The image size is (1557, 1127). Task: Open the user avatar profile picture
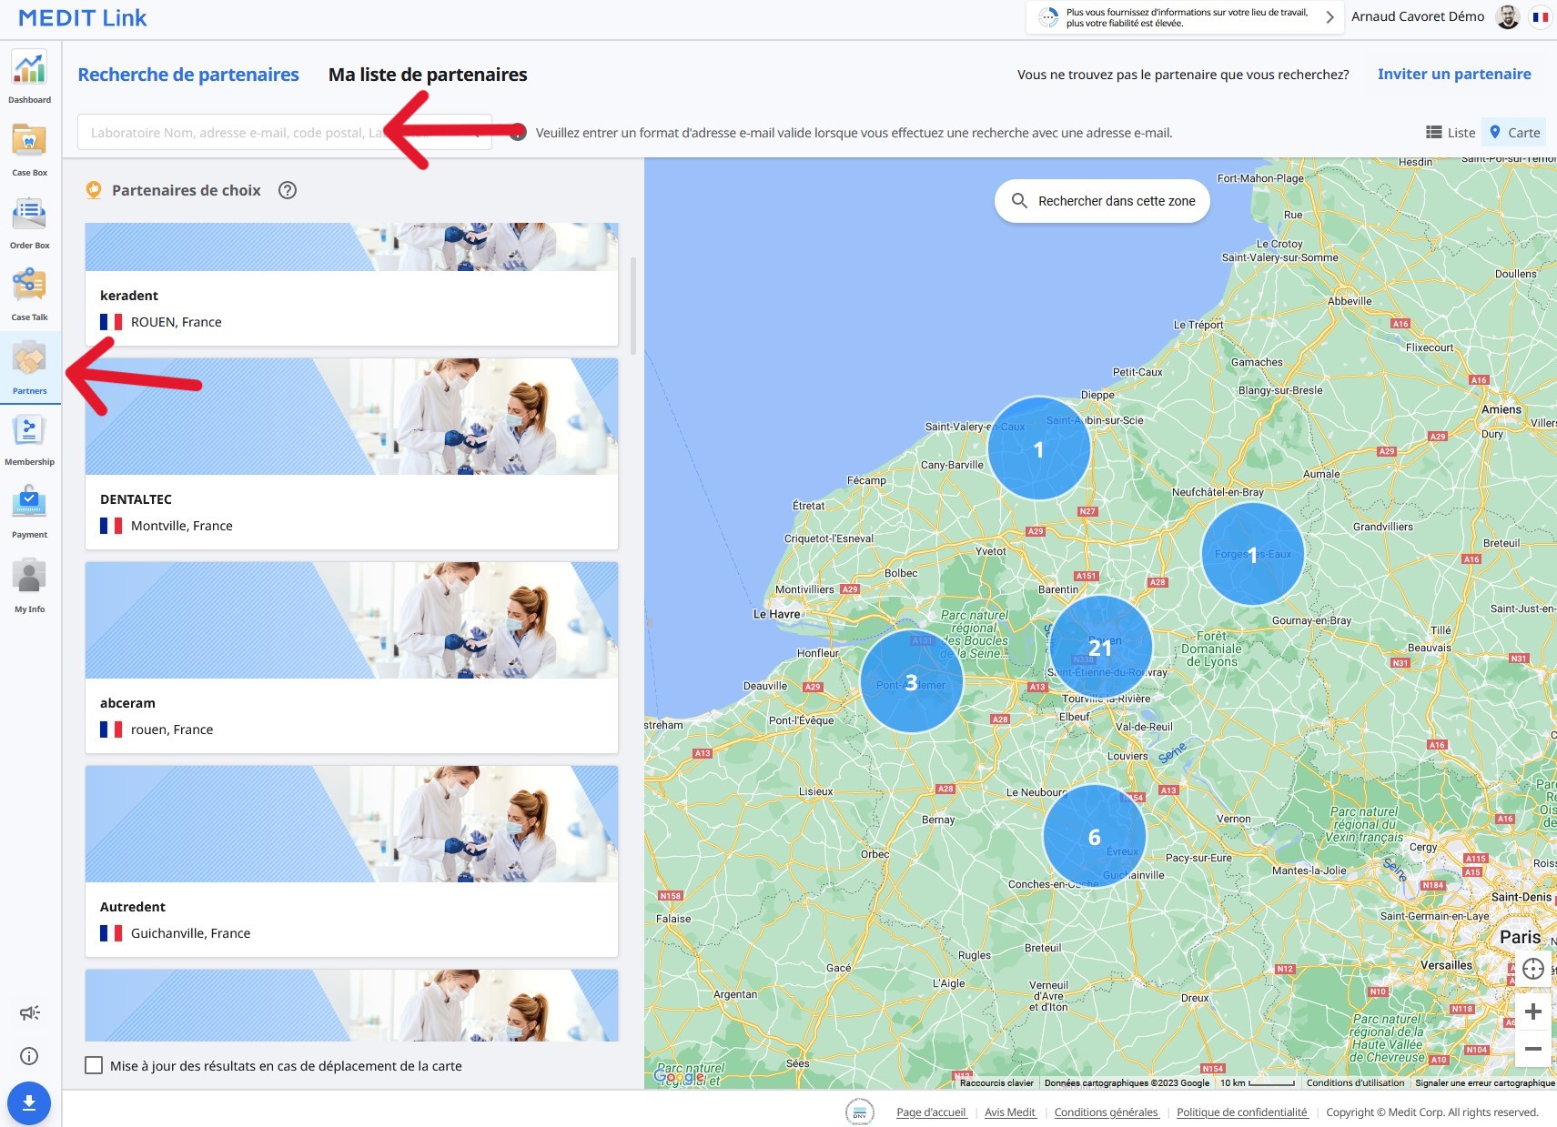1507,16
